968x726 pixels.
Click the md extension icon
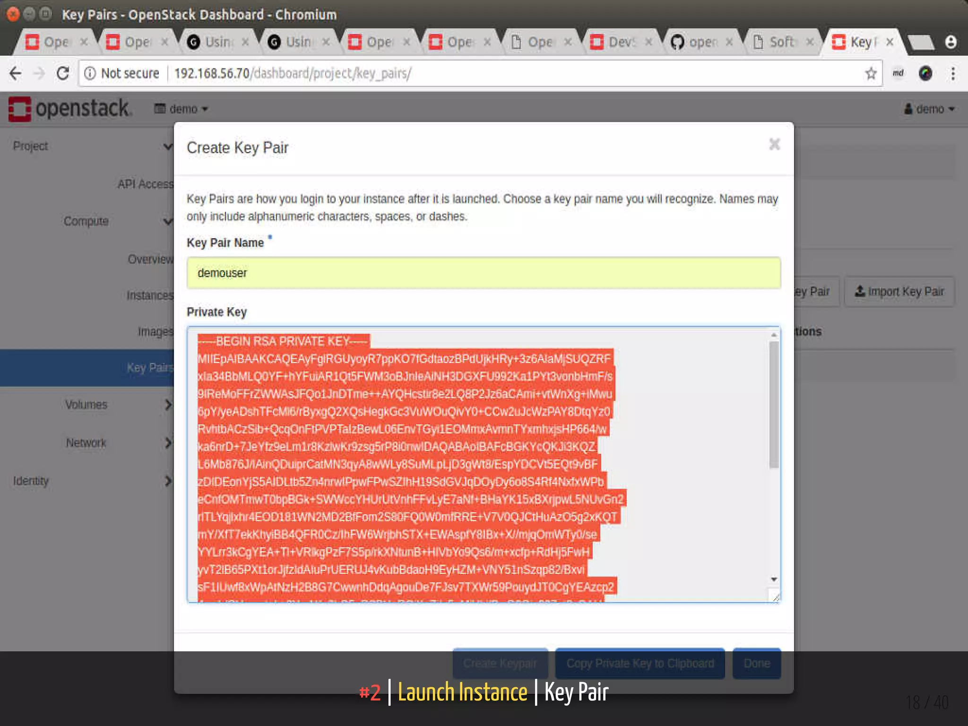pyautogui.click(x=898, y=73)
